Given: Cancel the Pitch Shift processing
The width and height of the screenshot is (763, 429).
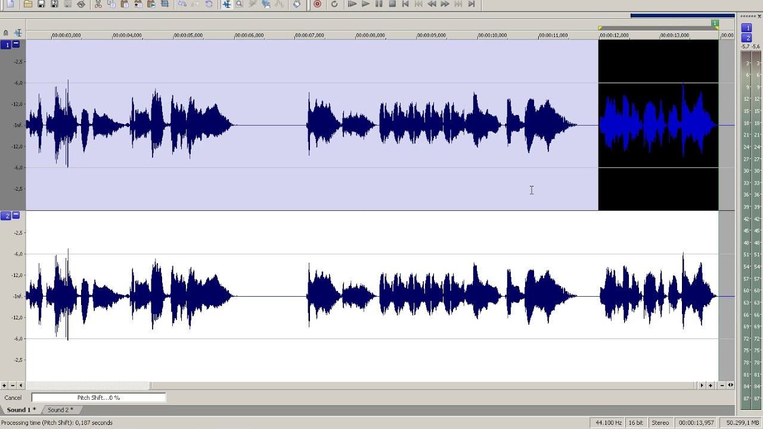Looking at the screenshot, I should click(13, 397).
